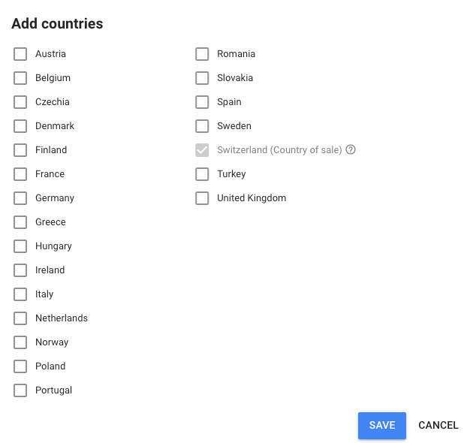The height and width of the screenshot is (443, 467).
Task: Click Cancel to dismiss the dialog
Action: point(438,426)
